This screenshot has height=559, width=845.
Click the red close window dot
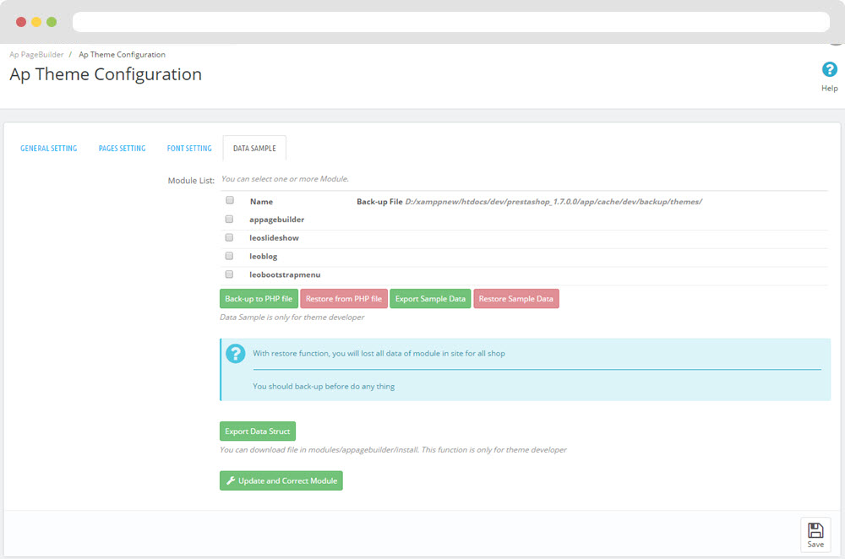pos(21,22)
